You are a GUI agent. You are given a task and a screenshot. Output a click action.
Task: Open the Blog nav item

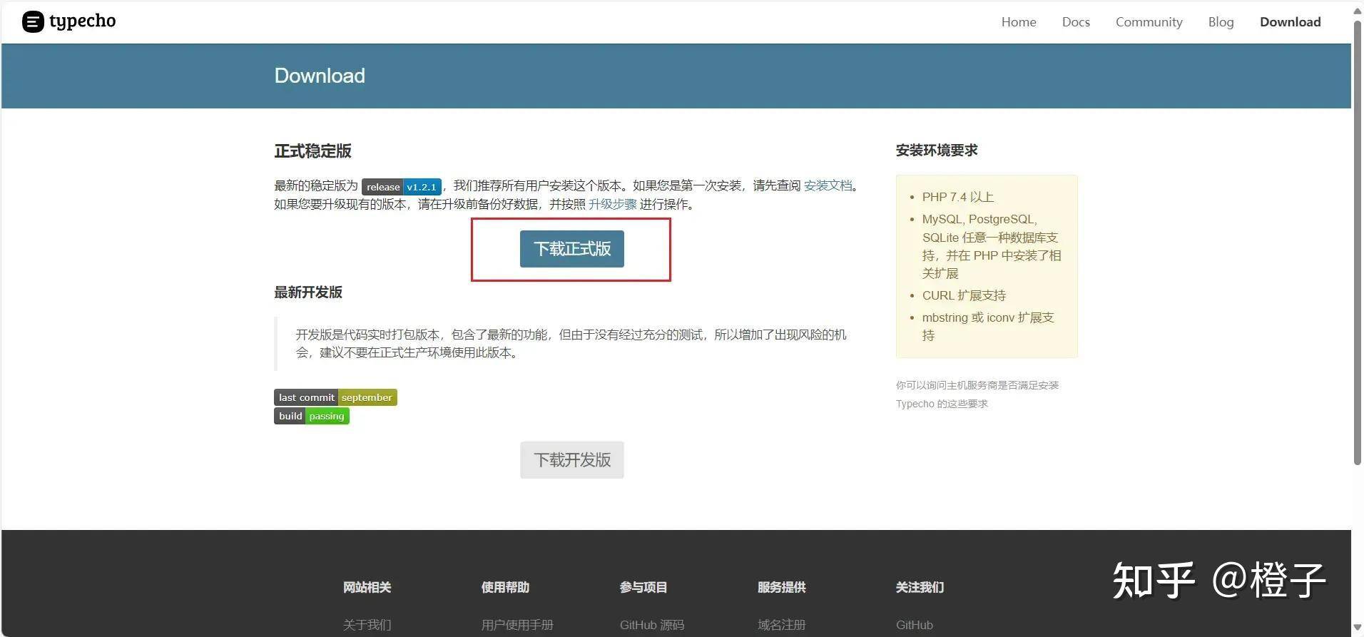tap(1221, 22)
